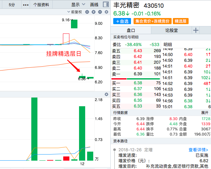Click the 跌停 4.48 value
This screenshot has width=211, height=169.
coord(173,124)
